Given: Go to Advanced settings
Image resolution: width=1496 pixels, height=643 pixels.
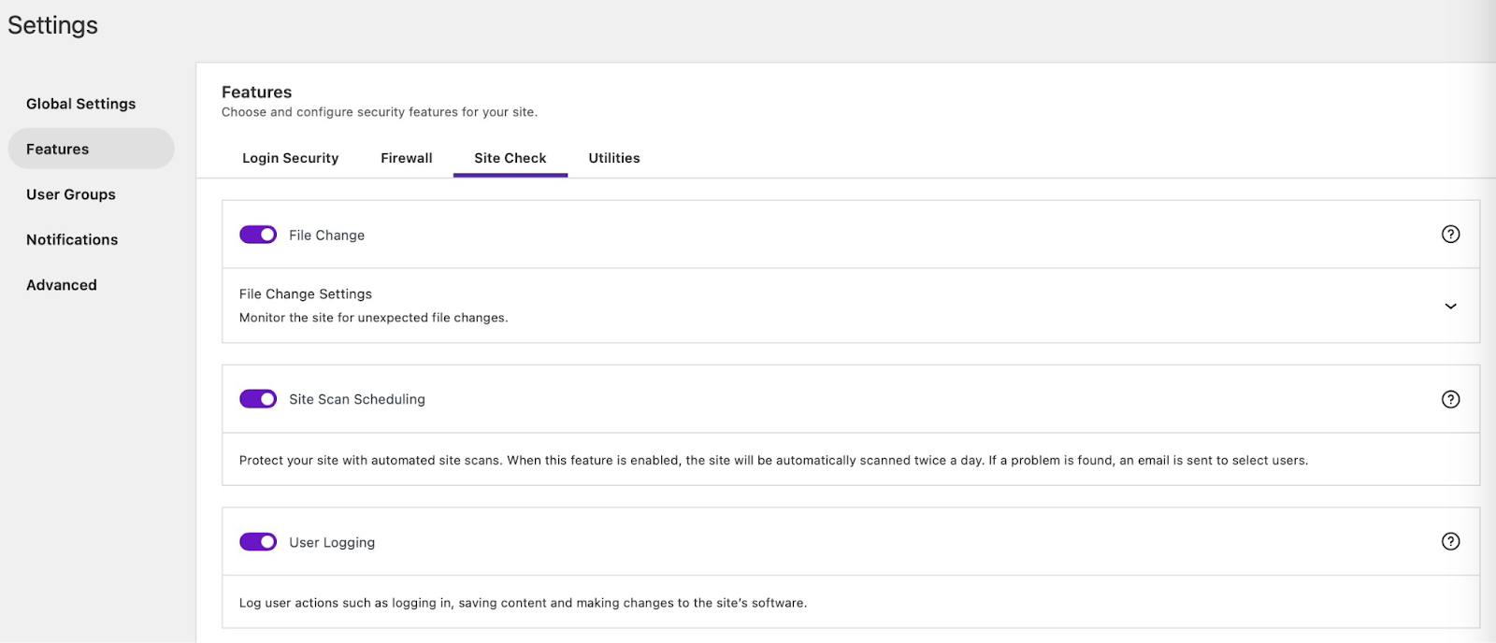Looking at the screenshot, I should click(62, 285).
